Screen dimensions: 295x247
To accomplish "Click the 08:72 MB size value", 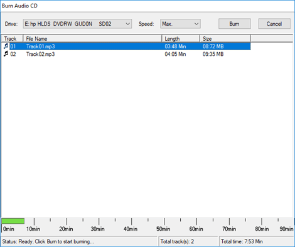I will [213, 46].
